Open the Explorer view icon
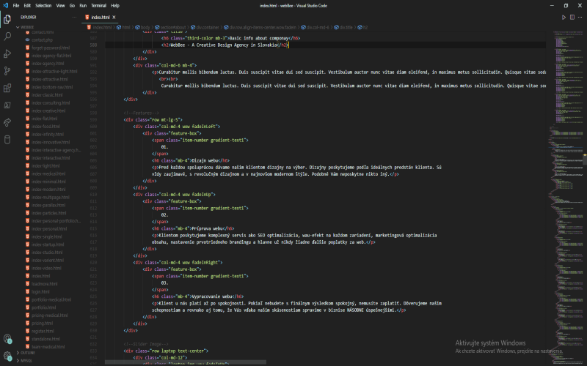This screenshot has width=587, height=366. click(x=7, y=19)
